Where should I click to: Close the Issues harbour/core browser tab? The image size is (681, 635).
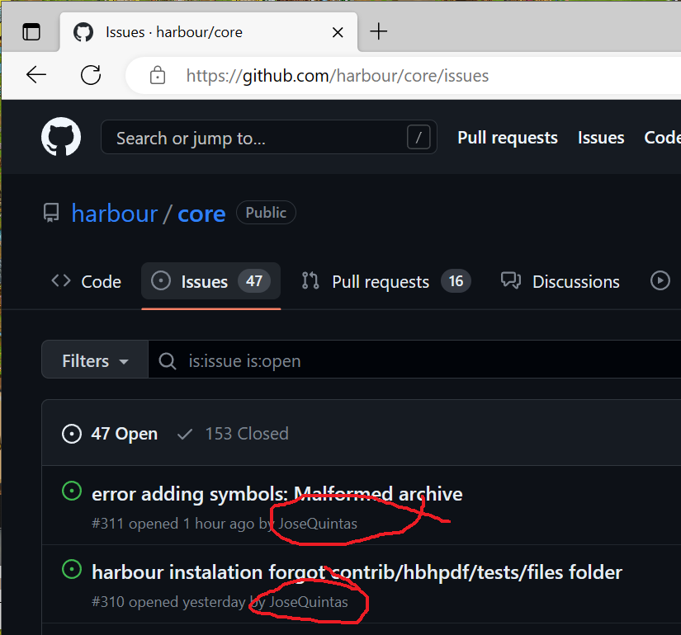338,32
